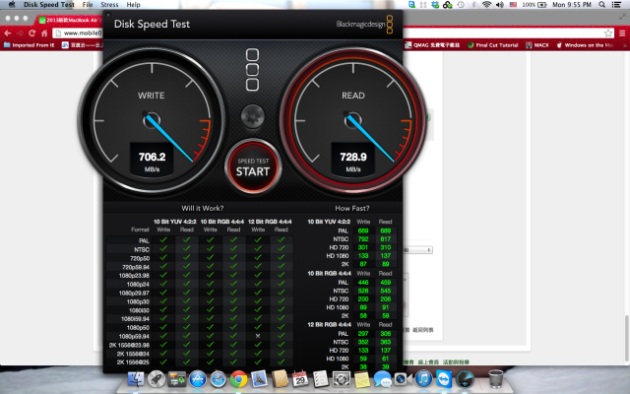Launch iTunes from the Dock
630x394 pixels.
(x=423, y=378)
